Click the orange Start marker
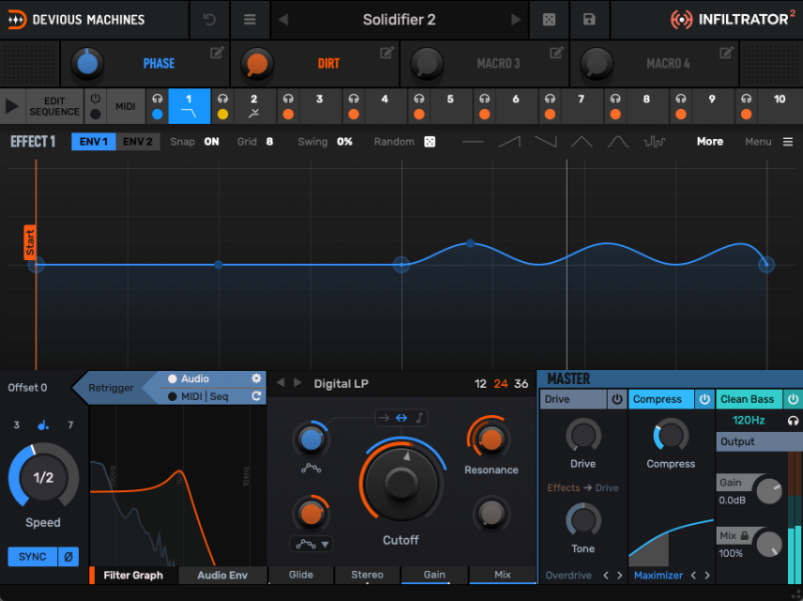The width and height of the screenshot is (803, 601). click(x=30, y=242)
